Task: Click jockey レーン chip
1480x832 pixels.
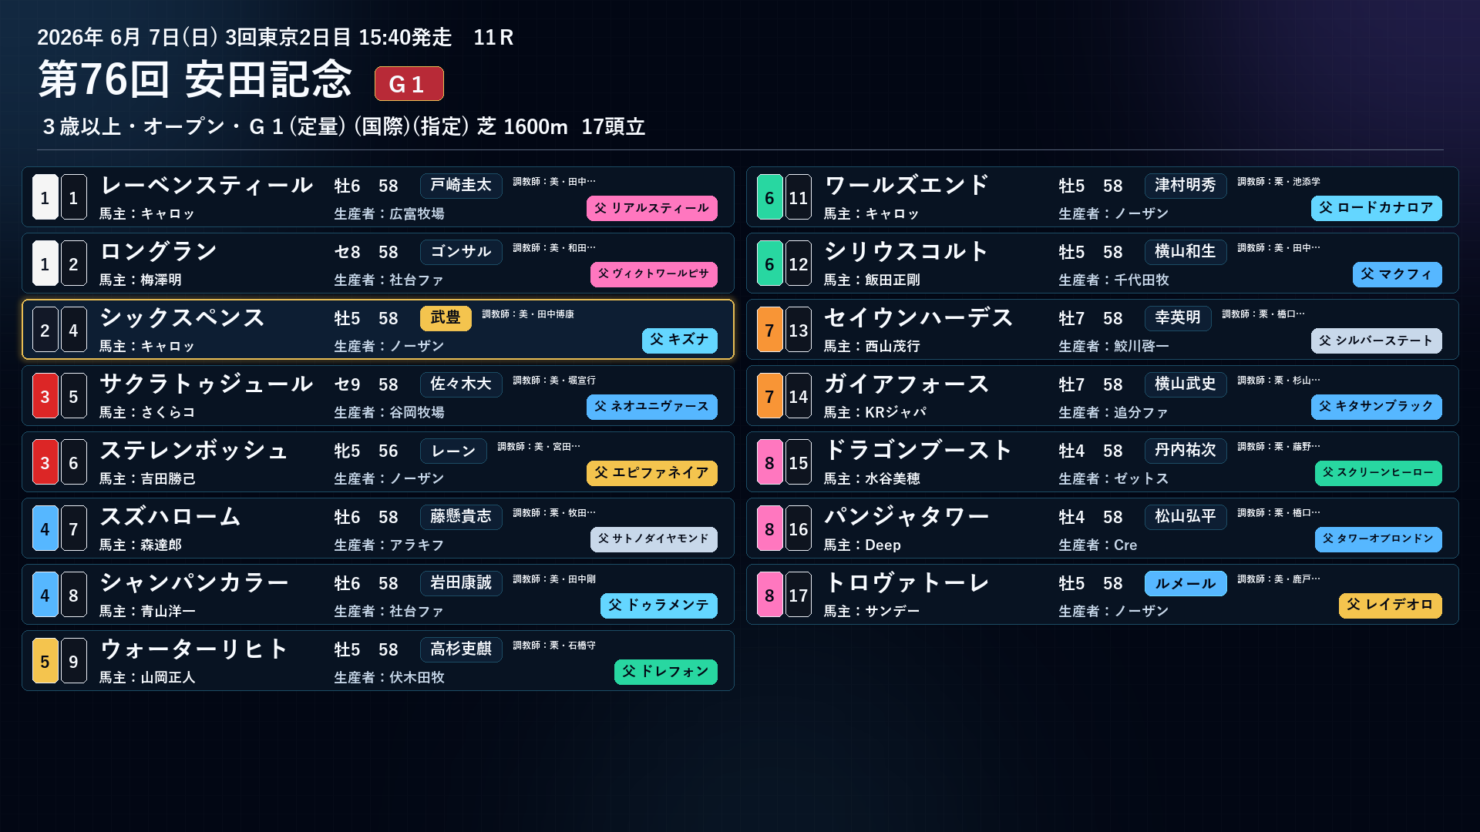Action: 453,451
